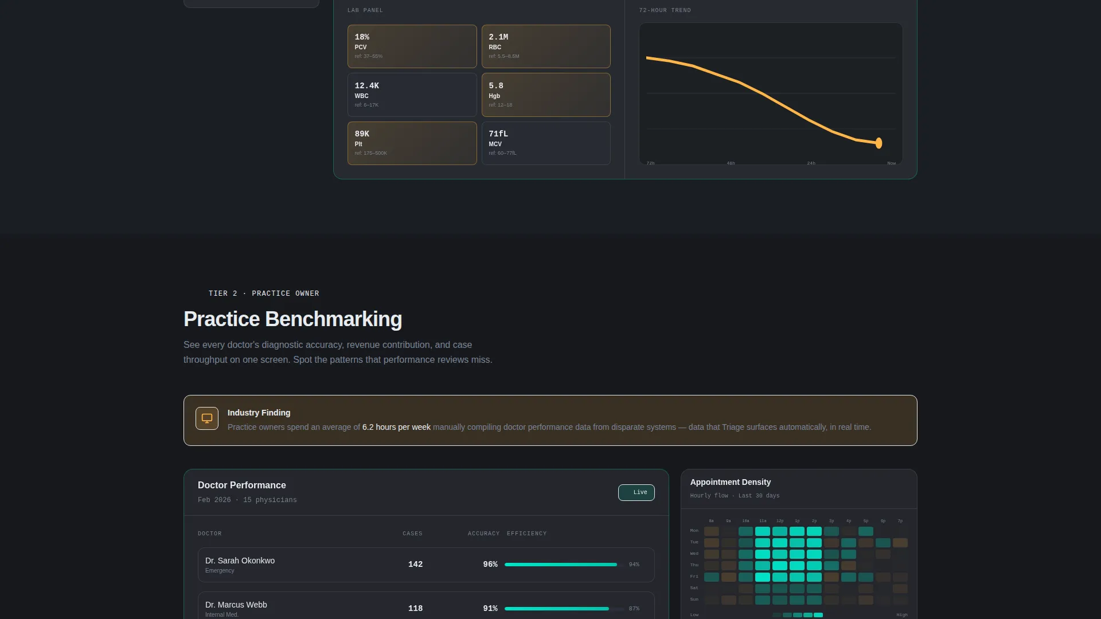Click 'Hourly flow · Last 30 days' subtitle
This screenshot has width=1101, height=619.
[x=735, y=496]
